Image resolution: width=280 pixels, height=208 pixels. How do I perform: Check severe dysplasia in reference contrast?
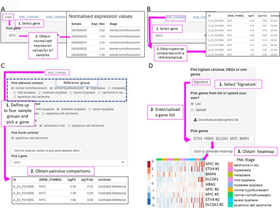tap(71, 93)
